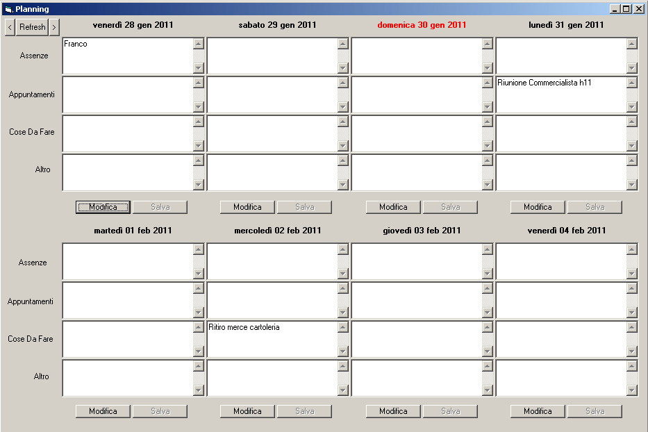Click the Planning window icon in title bar
Screen dimensions: 648x432
[8, 9]
